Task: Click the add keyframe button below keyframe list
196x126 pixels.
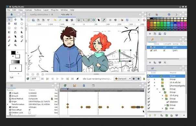Action: tap(150, 63)
